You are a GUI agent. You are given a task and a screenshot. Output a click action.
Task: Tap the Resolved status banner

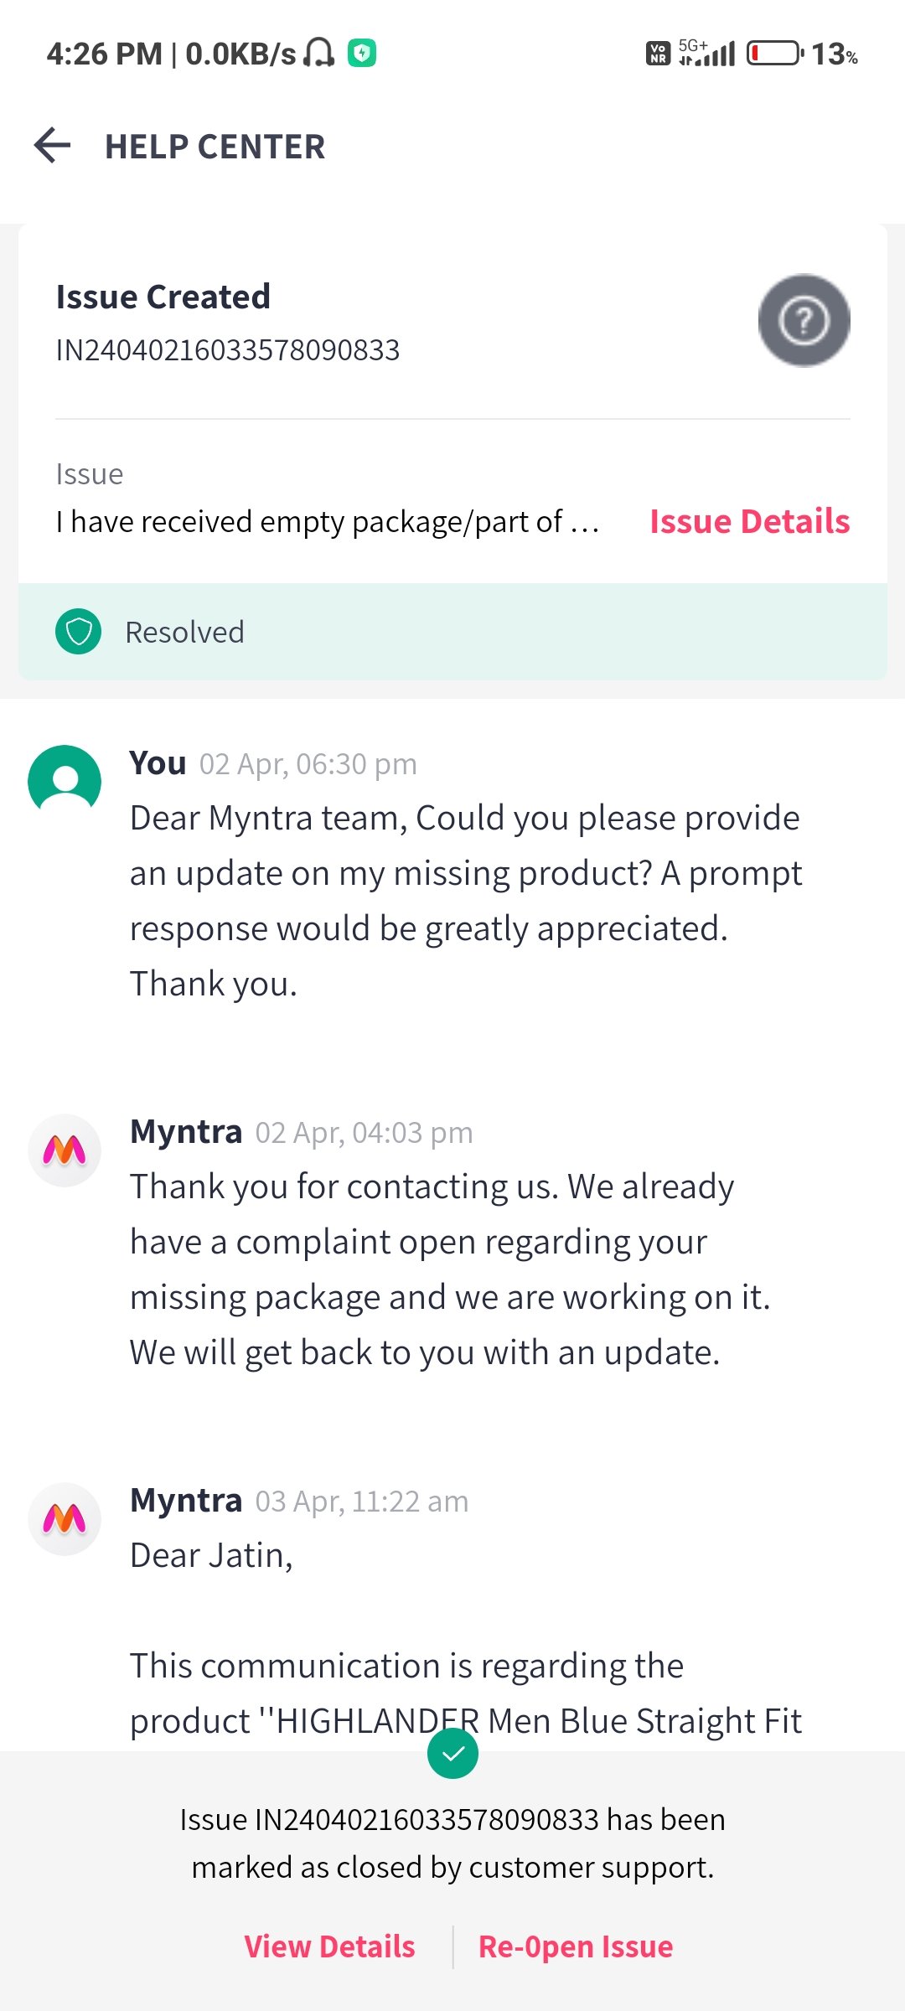pyautogui.click(x=452, y=632)
